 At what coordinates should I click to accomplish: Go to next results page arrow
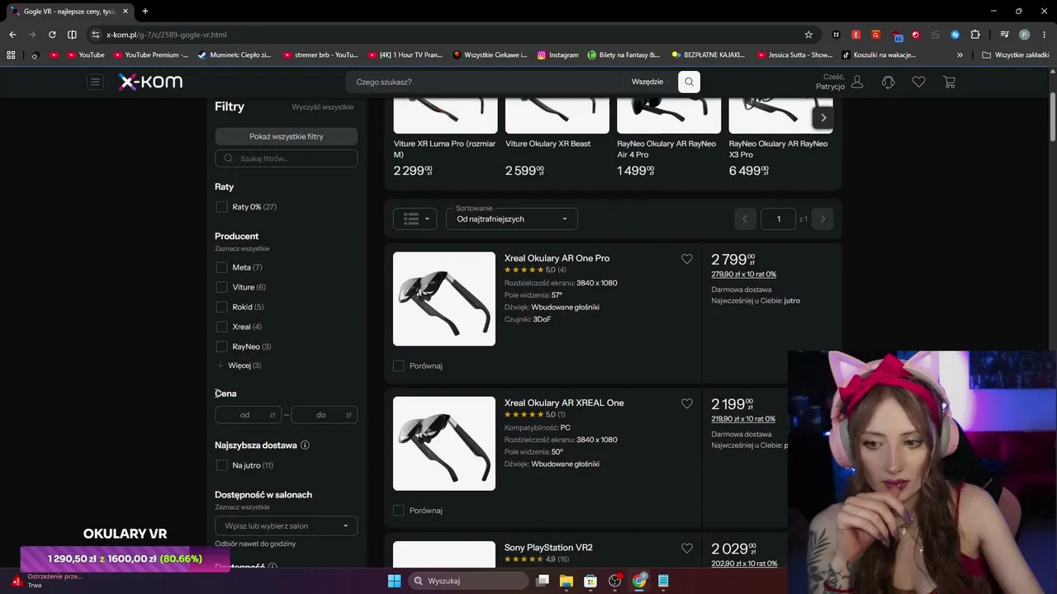822,219
